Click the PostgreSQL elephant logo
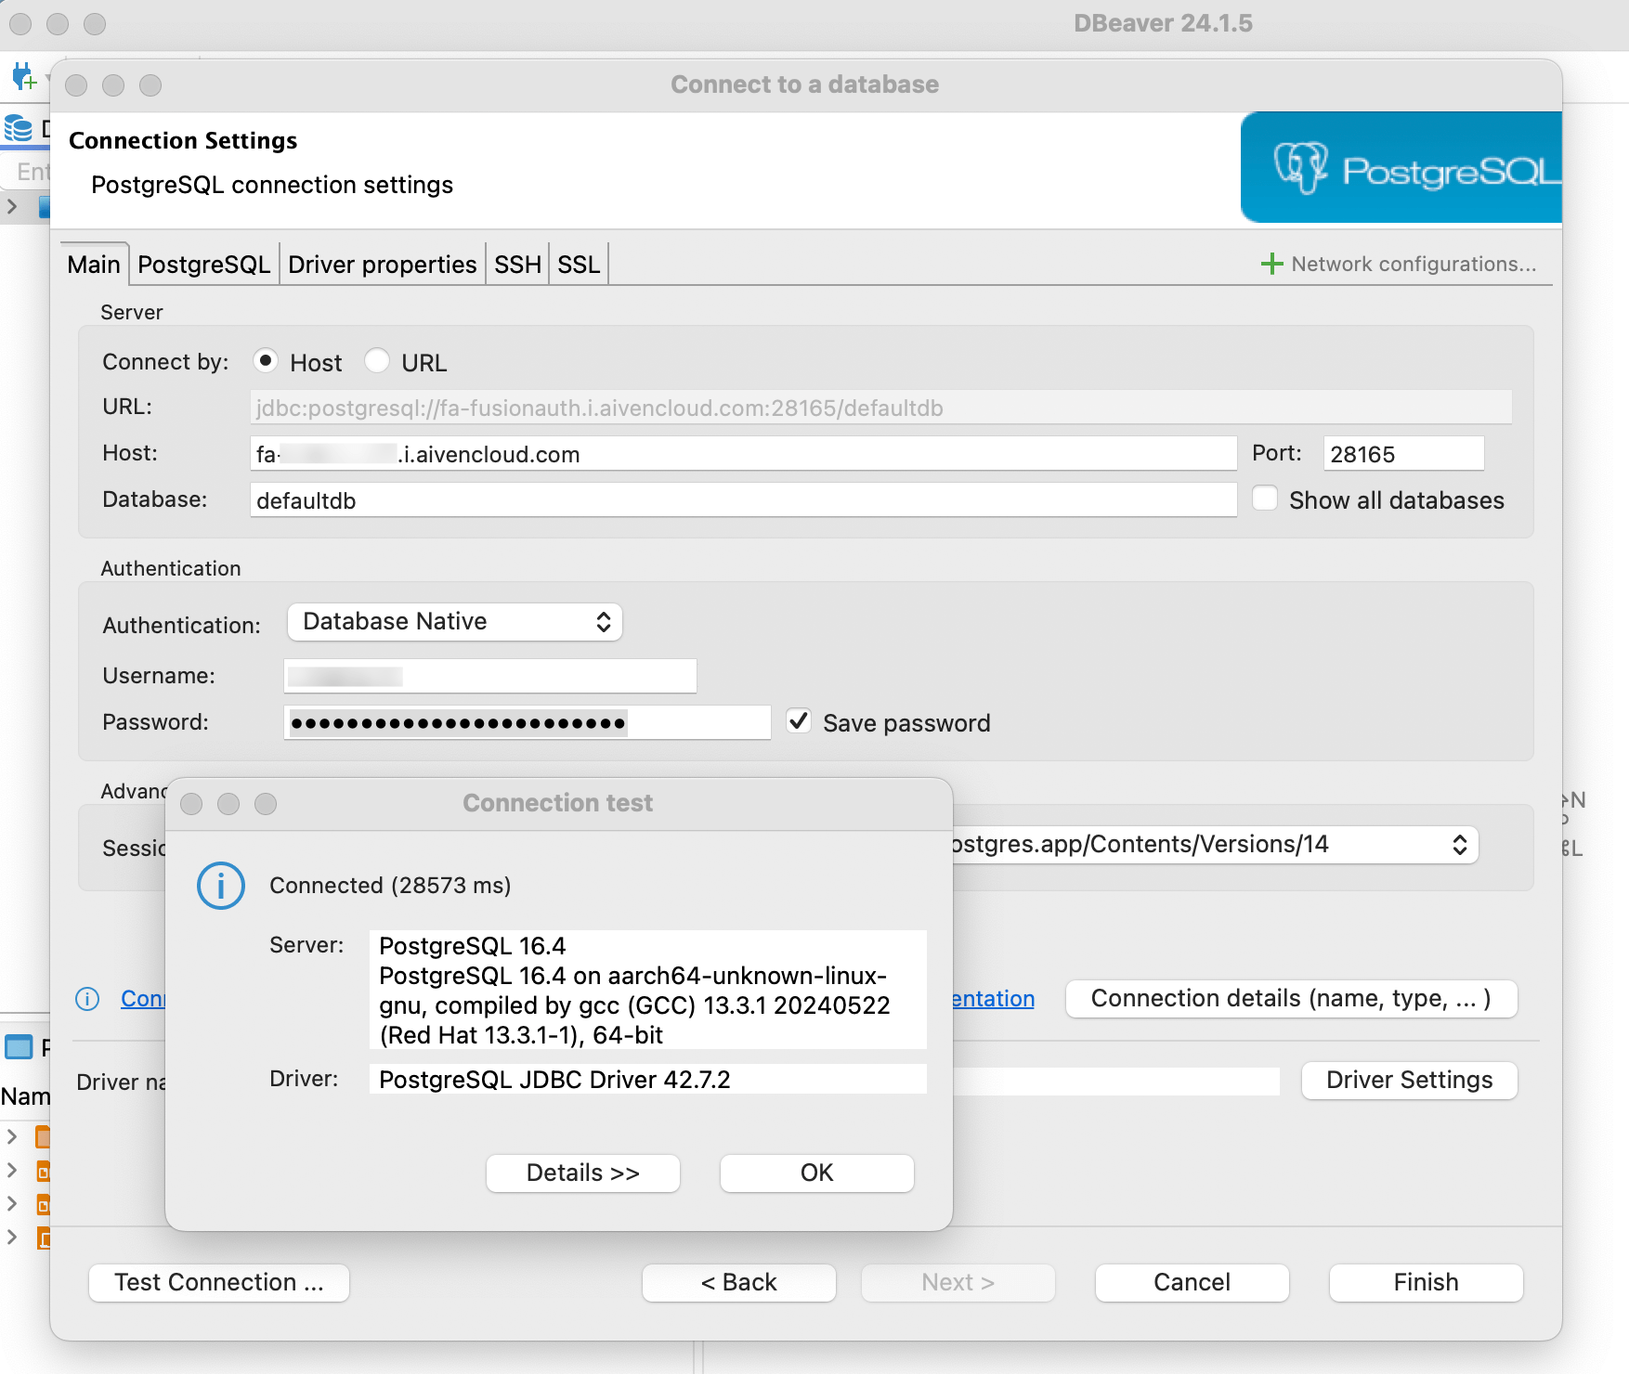The width and height of the screenshot is (1629, 1374). (x=1300, y=168)
